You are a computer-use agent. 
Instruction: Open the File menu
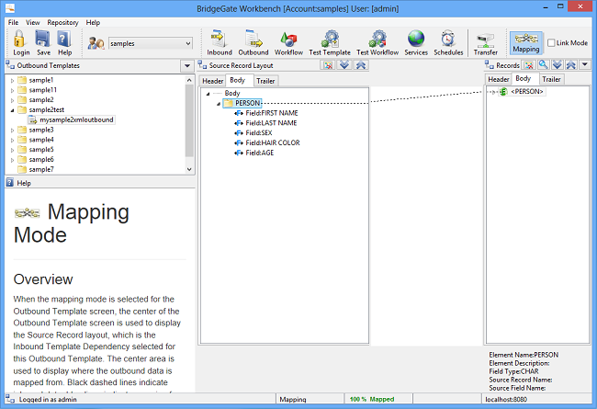14,22
